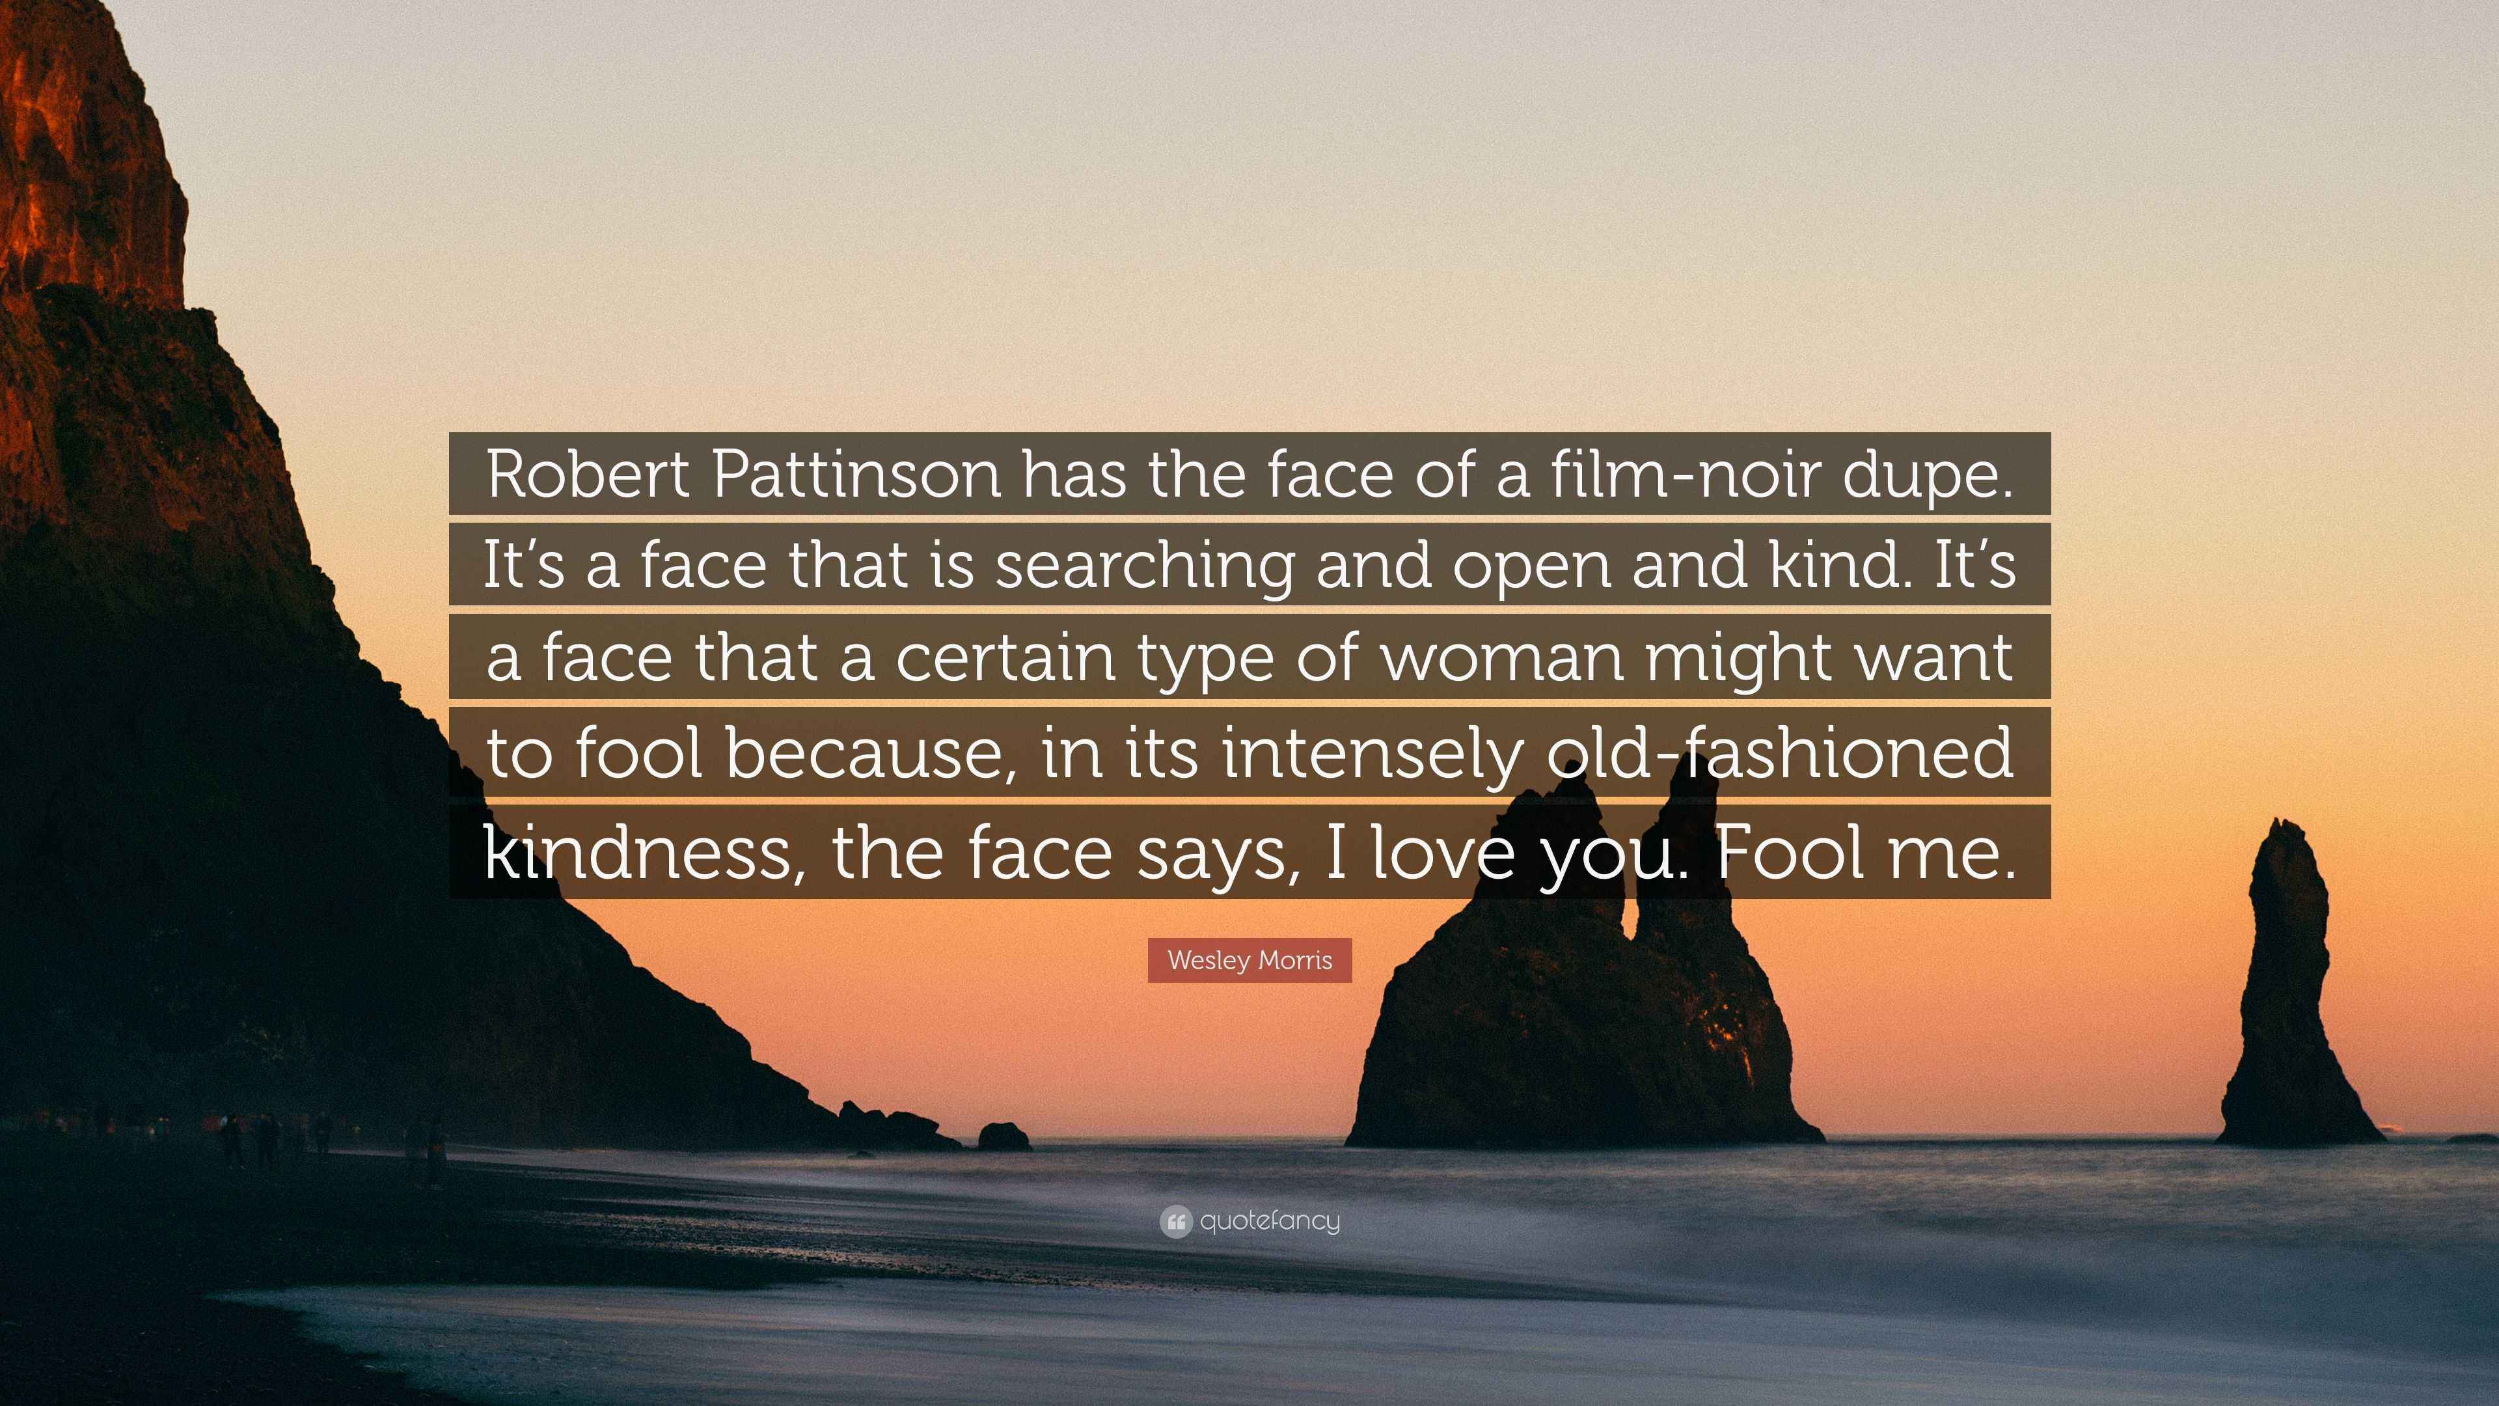Viewport: 2499px width, 1406px height.
Task: Click the final line 'kindness, the face says'
Action: click(x=1249, y=851)
